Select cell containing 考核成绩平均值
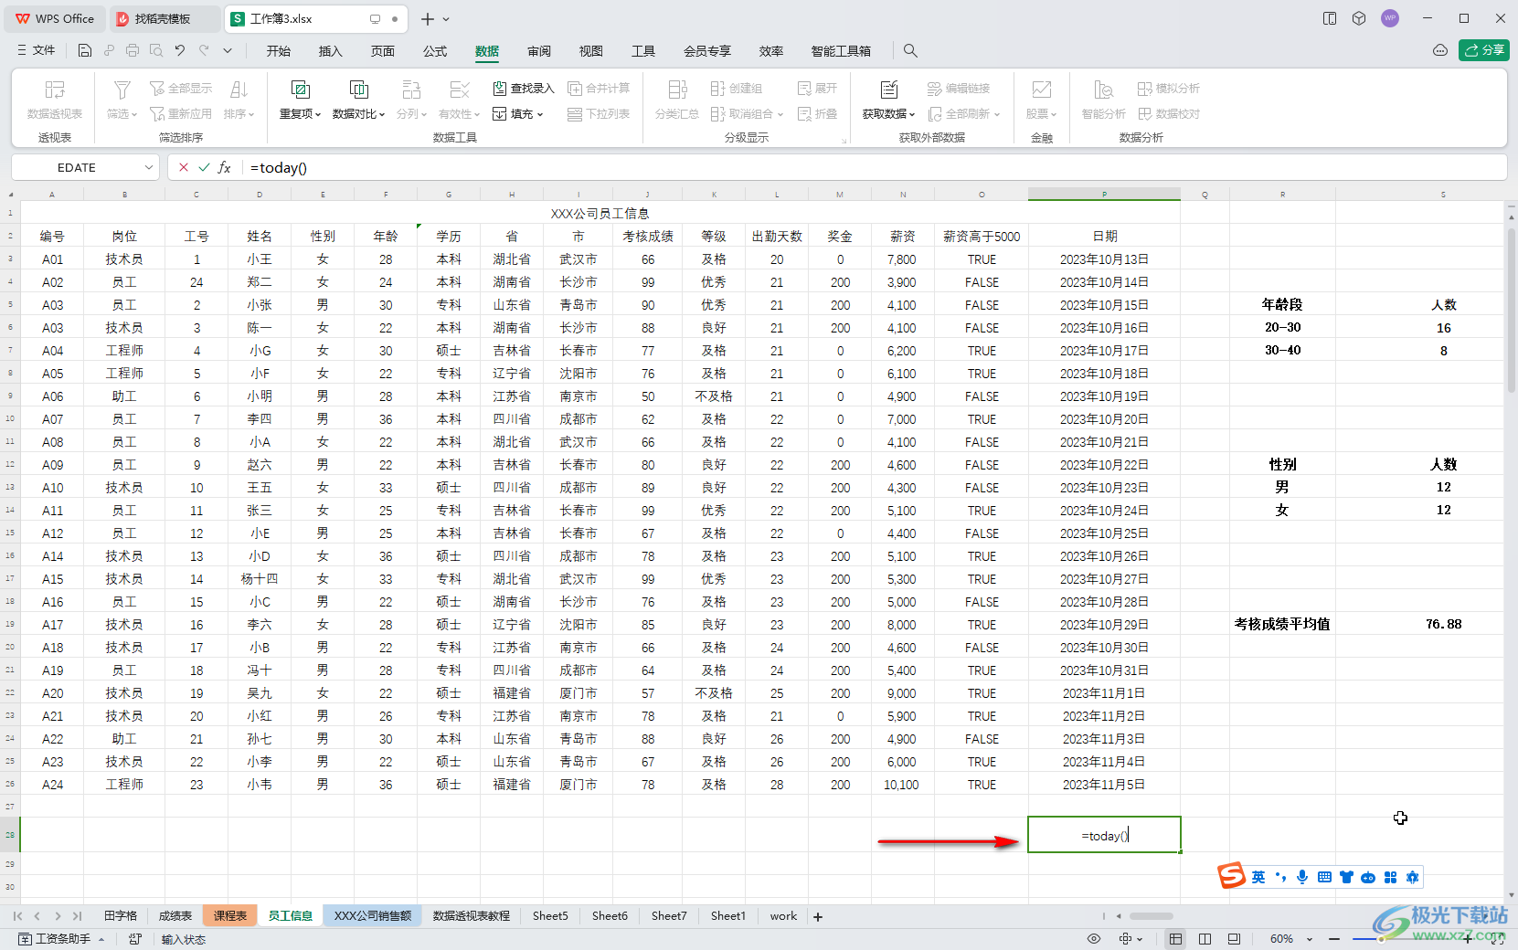The width and height of the screenshot is (1518, 950). point(1282,624)
